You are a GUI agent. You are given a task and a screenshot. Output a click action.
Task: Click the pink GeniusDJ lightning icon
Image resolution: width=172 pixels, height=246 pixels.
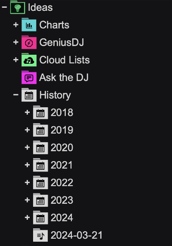click(29, 42)
